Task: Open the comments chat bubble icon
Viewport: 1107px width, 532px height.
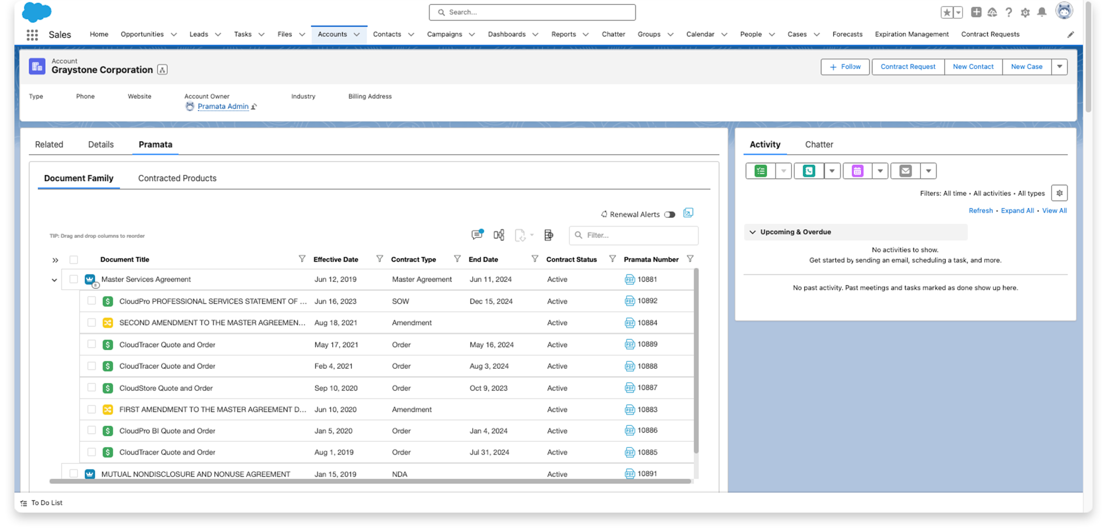Action: pyautogui.click(x=477, y=234)
